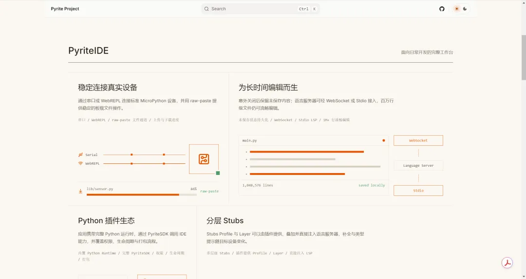Click the "lib/sensor.py" file name
This screenshot has height=279, width=526.
pos(100,189)
